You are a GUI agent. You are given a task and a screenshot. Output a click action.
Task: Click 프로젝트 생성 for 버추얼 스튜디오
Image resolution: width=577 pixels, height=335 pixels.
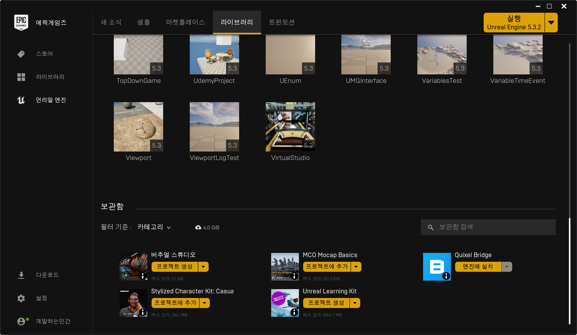click(175, 267)
